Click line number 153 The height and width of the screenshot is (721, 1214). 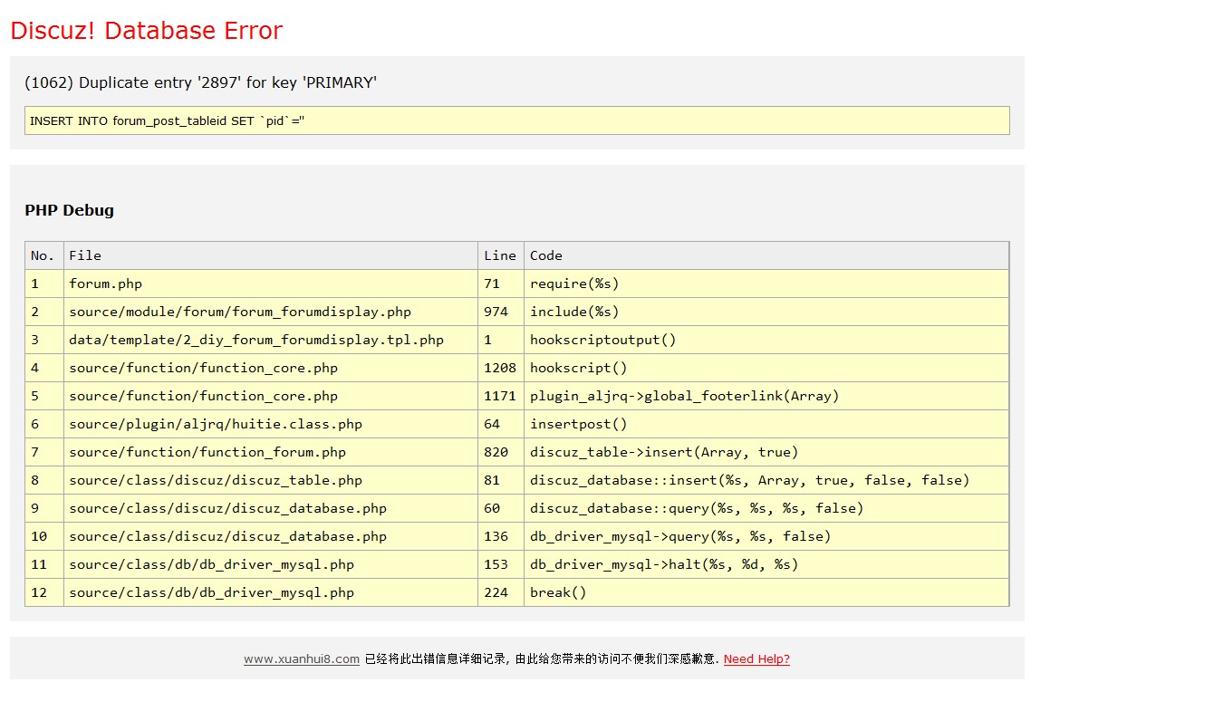coord(496,564)
